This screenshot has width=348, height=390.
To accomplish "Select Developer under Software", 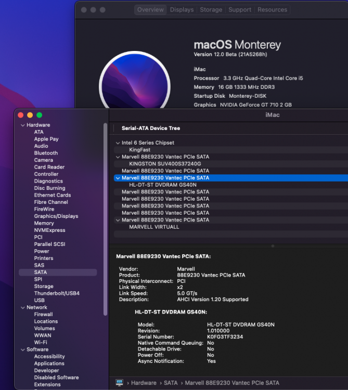I will (46, 370).
